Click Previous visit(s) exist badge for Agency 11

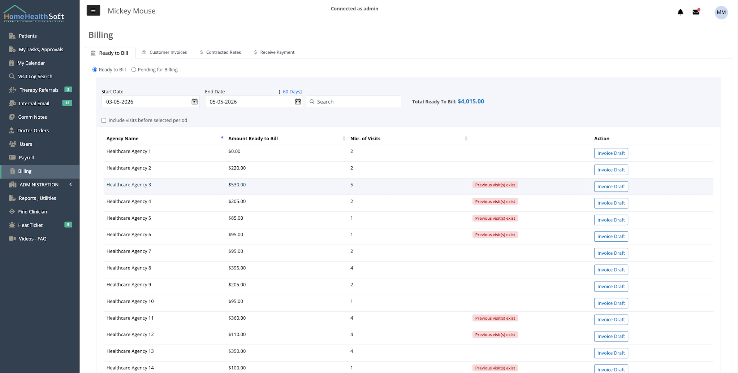[495, 318]
